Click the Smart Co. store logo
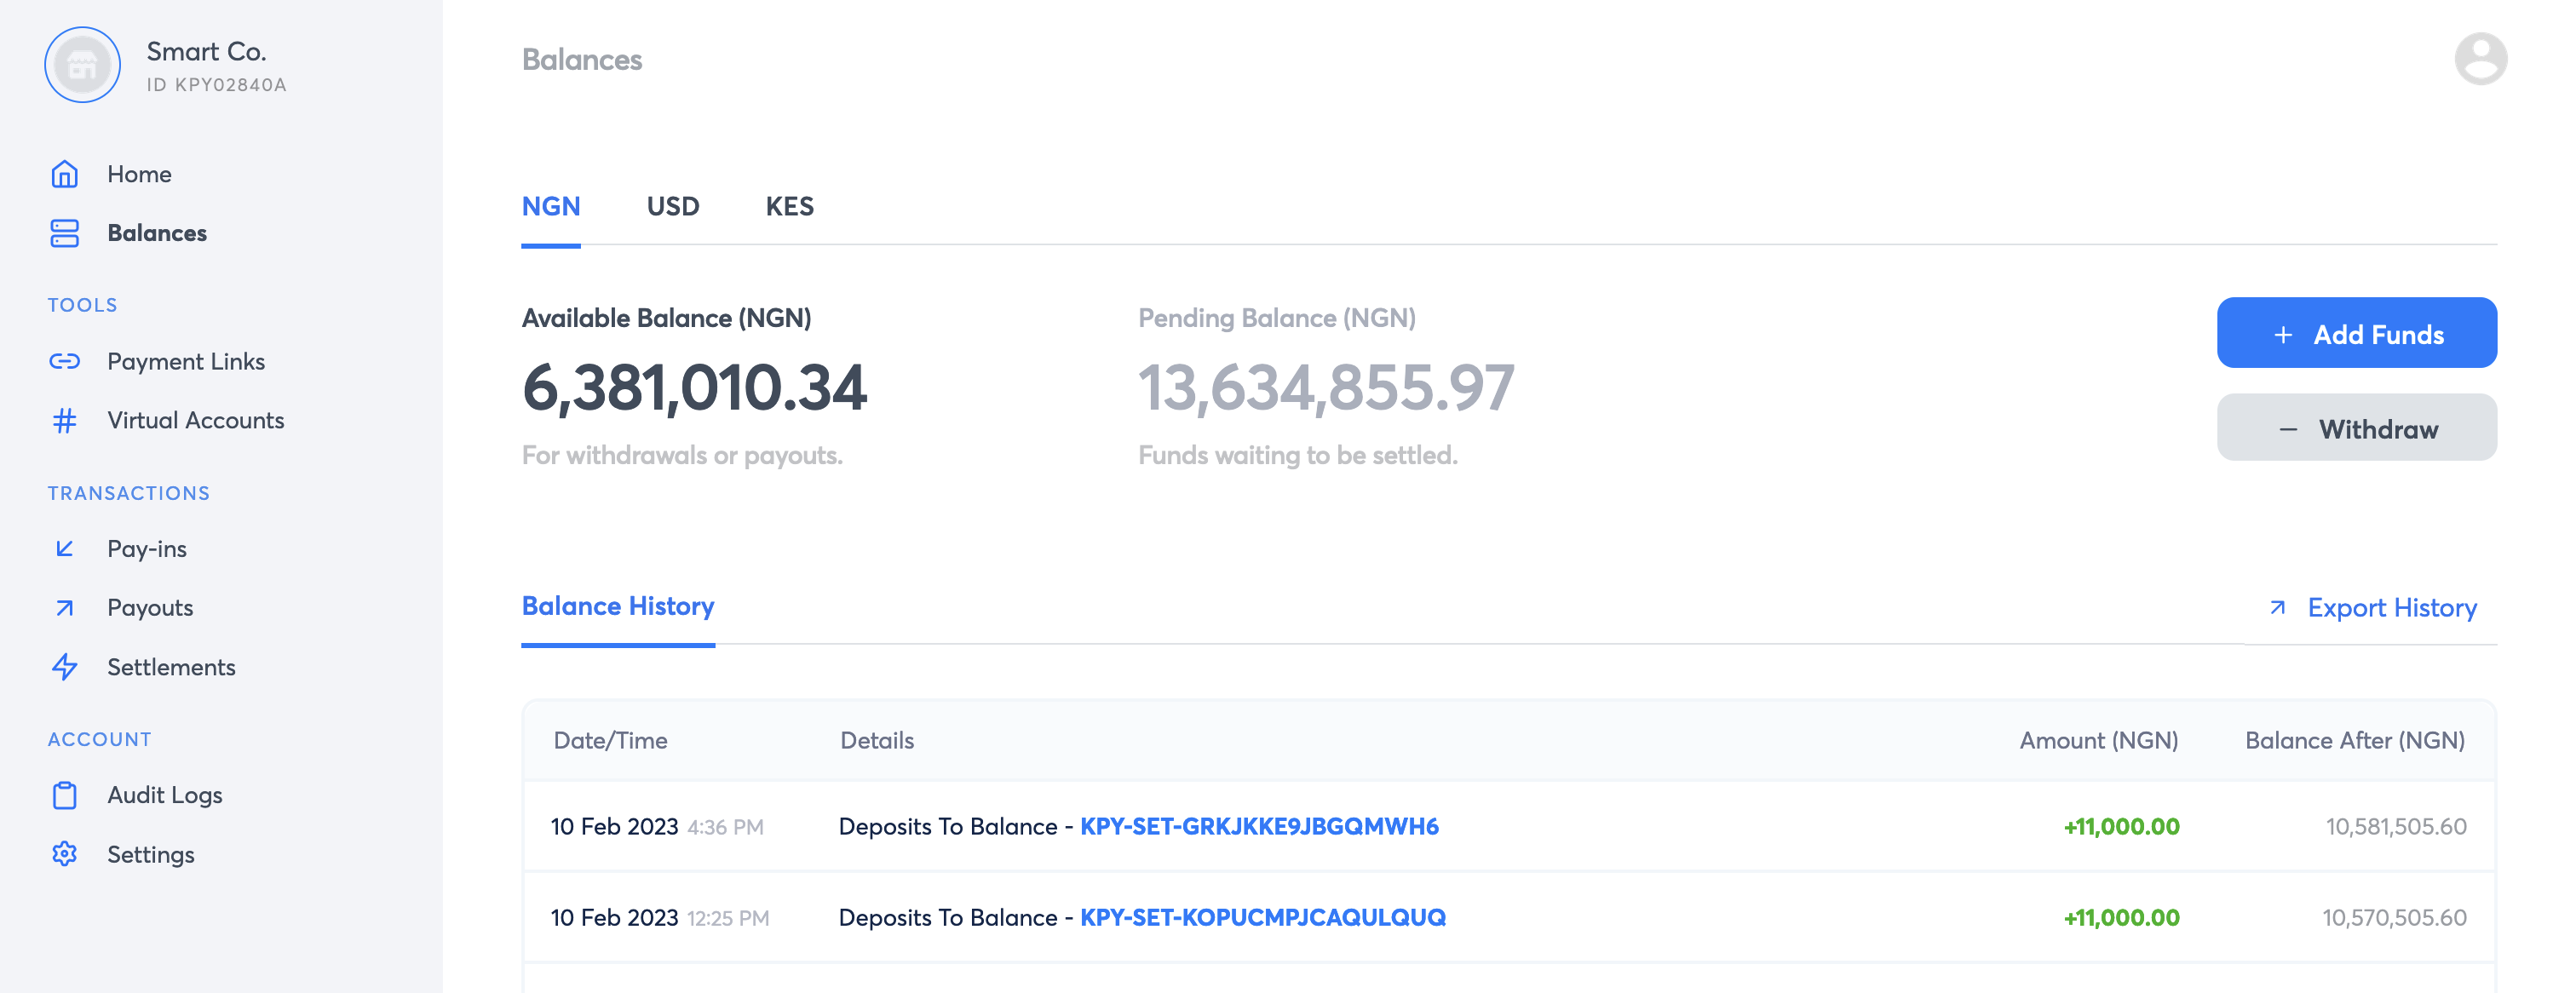This screenshot has width=2576, height=993. click(x=82, y=65)
